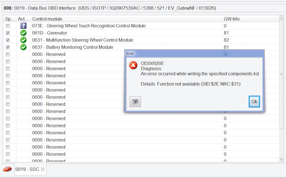Click the list scrollbar up arrow
This screenshot has height=178, width=286.
(x=281, y=18)
